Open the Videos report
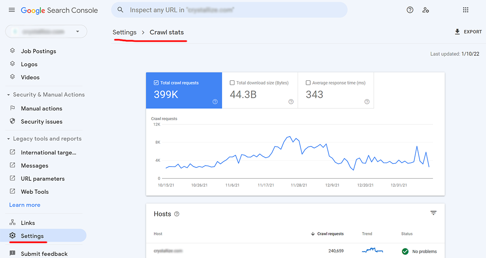This screenshot has height=258, width=486. tap(30, 77)
